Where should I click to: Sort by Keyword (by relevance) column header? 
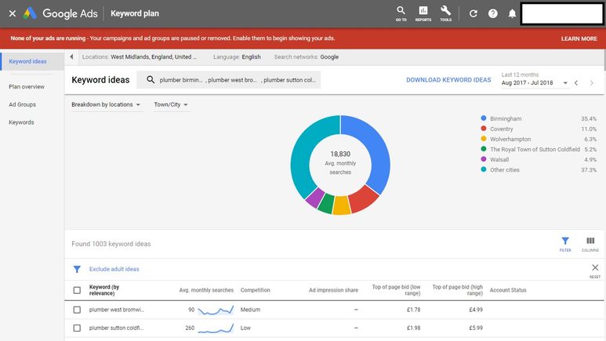coord(104,290)
